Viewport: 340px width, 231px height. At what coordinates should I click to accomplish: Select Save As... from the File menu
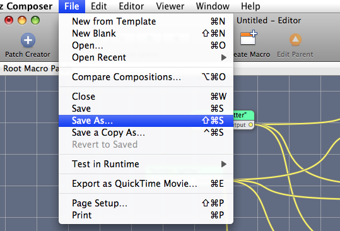click(x=146, y=121)
